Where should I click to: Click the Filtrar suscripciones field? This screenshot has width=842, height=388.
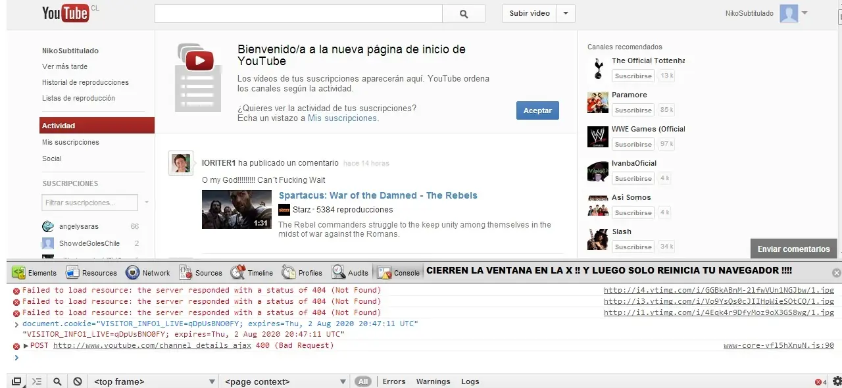pos(90,203)
